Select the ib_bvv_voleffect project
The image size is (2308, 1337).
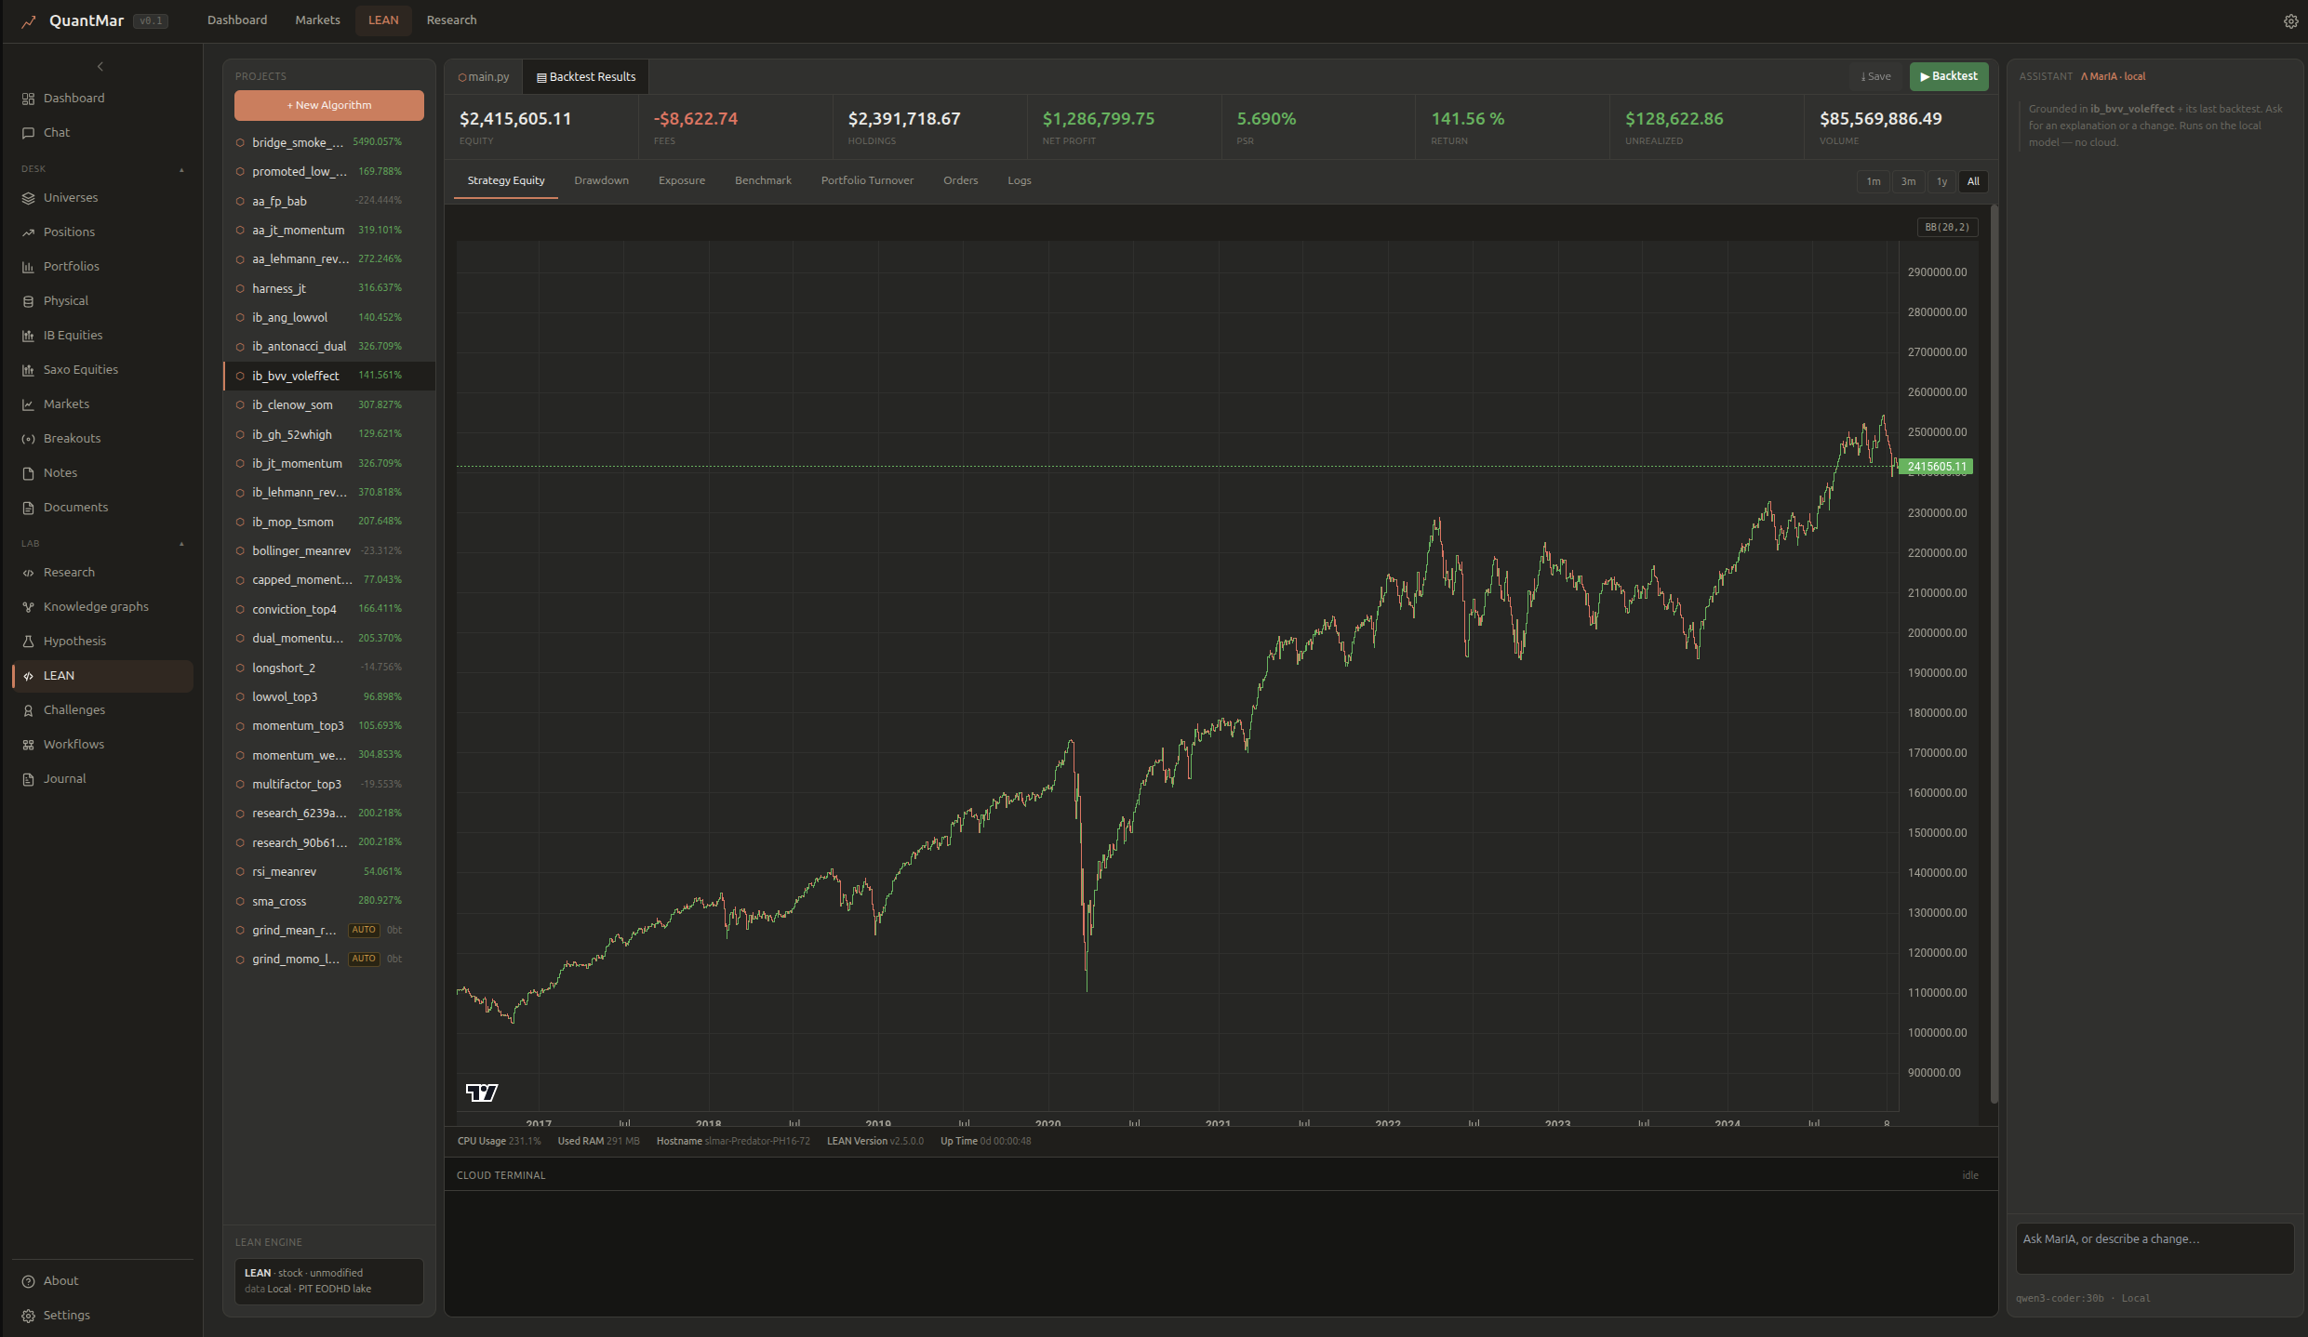(x=328, y=376)
